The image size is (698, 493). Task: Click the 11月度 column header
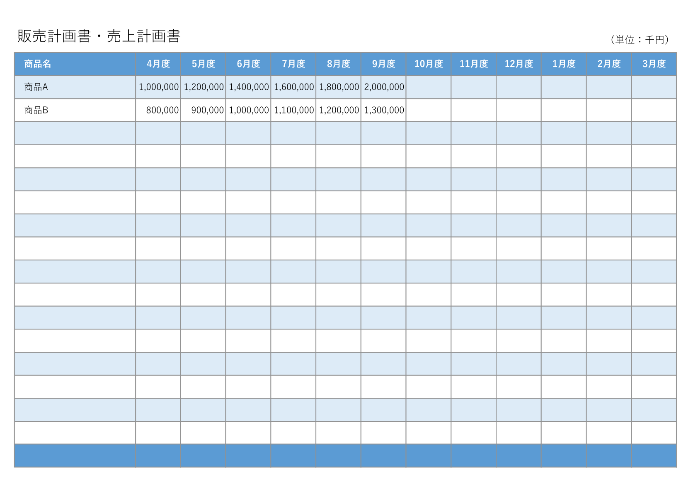(474, 64)
